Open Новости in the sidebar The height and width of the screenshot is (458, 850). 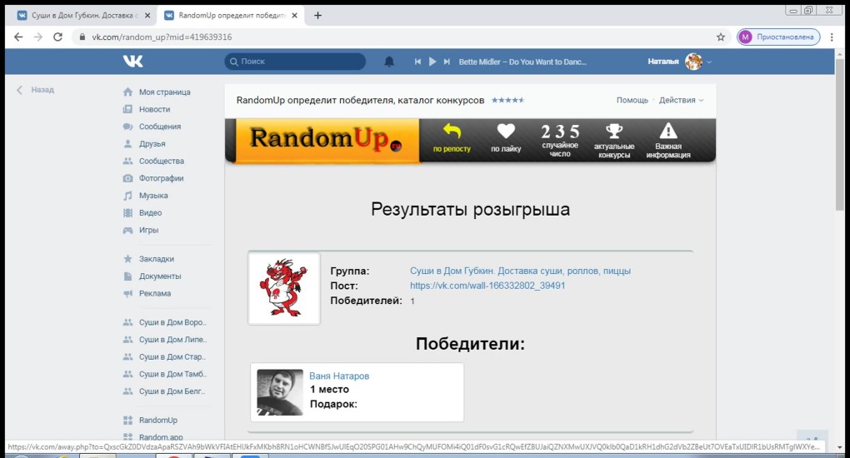pyautogui.click(x=154, y=109)
